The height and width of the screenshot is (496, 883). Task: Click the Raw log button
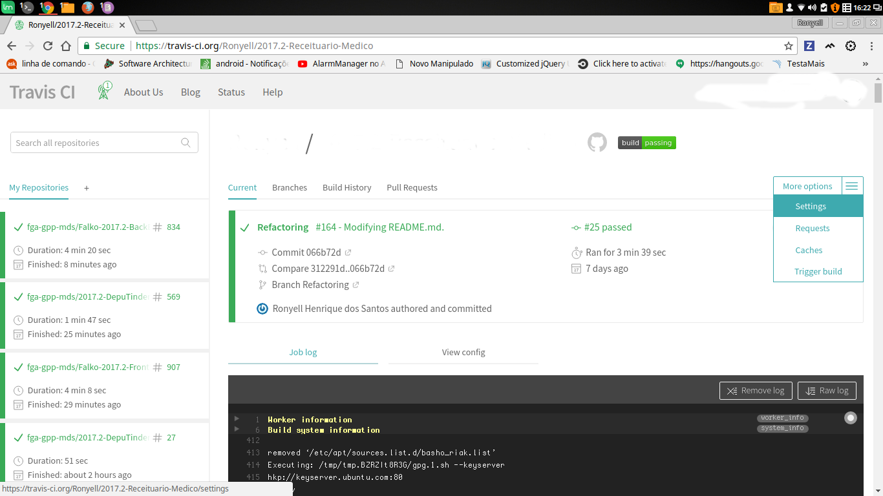(827, 391)
